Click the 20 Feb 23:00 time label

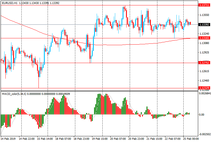[x=136, y=139]
